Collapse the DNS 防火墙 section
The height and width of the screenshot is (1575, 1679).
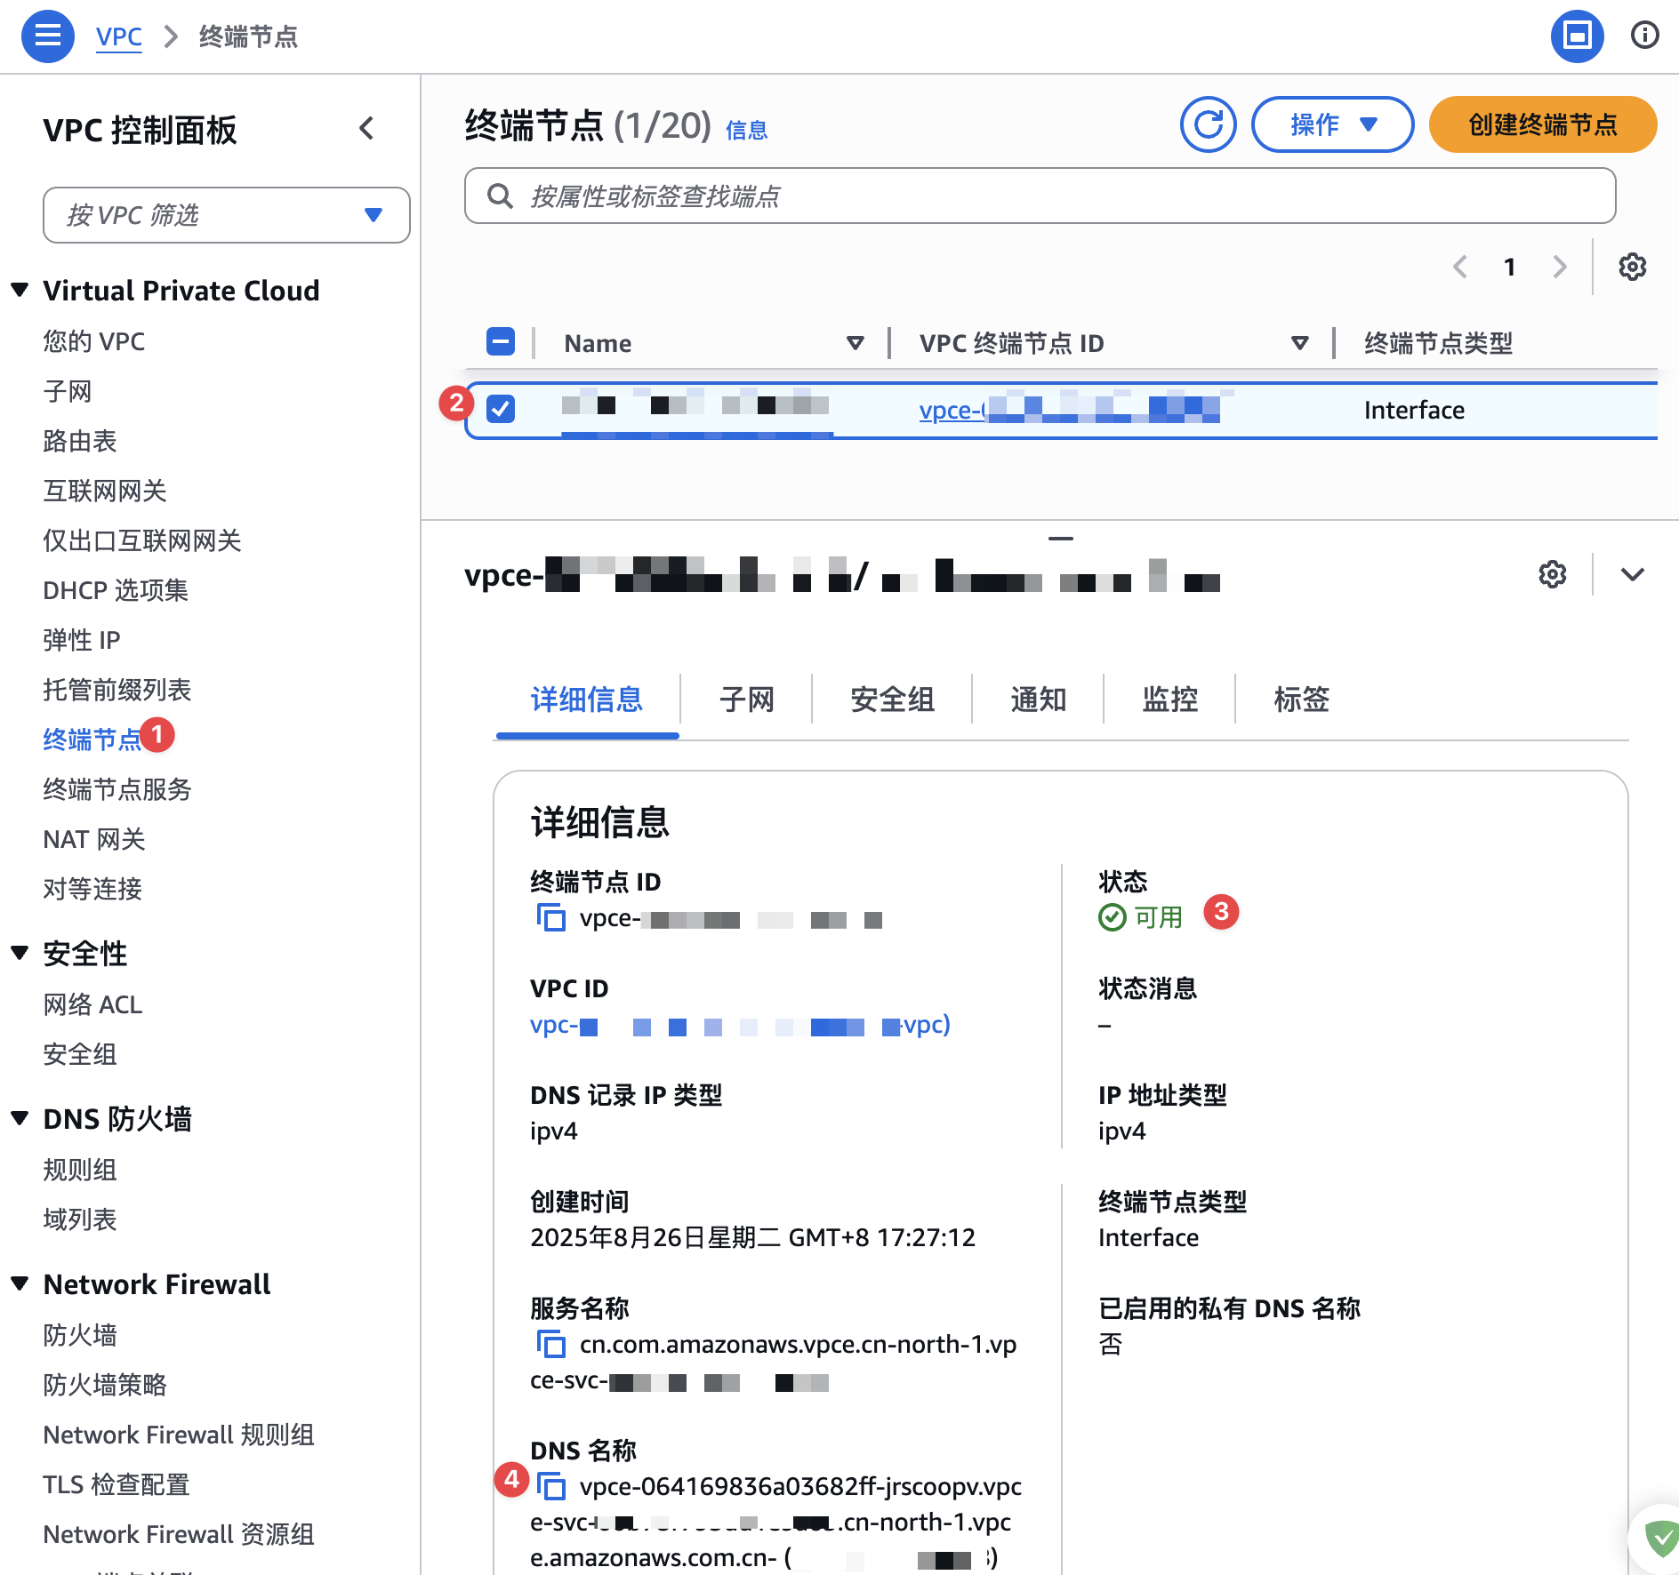click(x=20, y=1118)
